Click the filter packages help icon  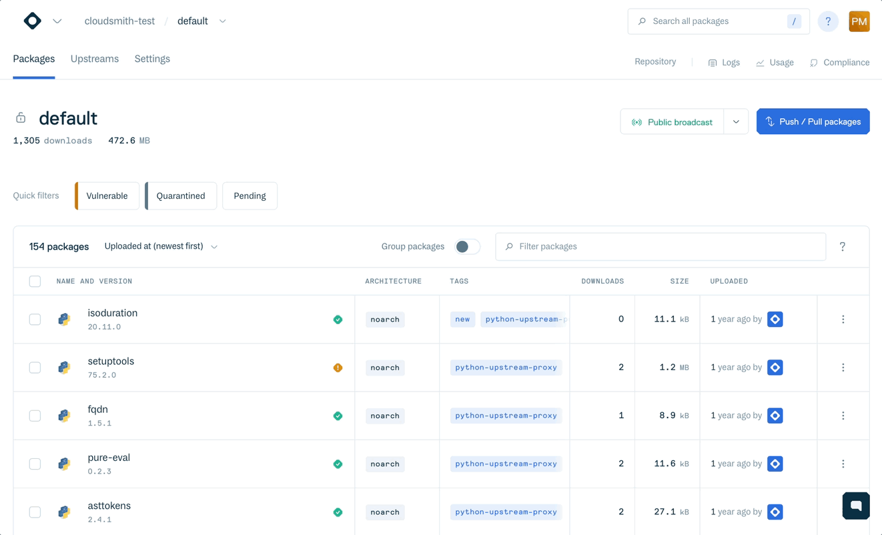843,247
